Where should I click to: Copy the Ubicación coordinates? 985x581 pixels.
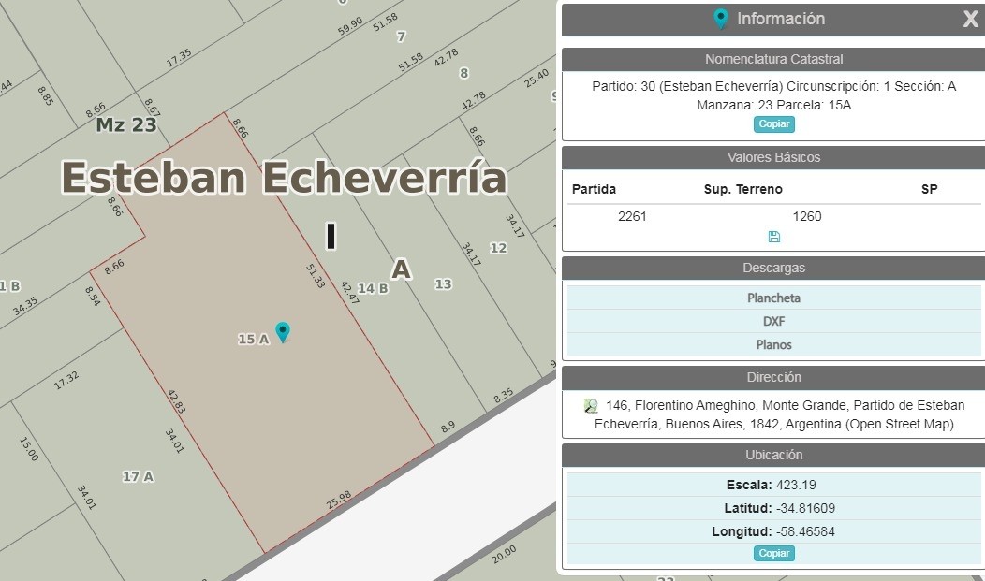click(x=774, y=553)
